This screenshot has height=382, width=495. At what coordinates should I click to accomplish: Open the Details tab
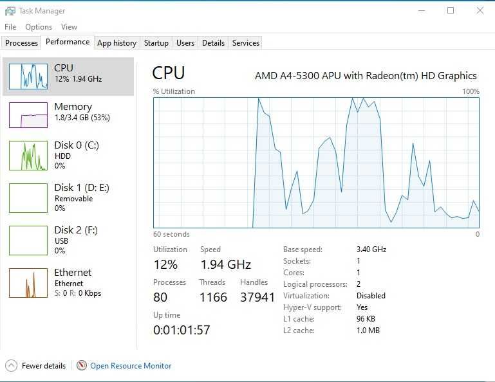(213, 43)
